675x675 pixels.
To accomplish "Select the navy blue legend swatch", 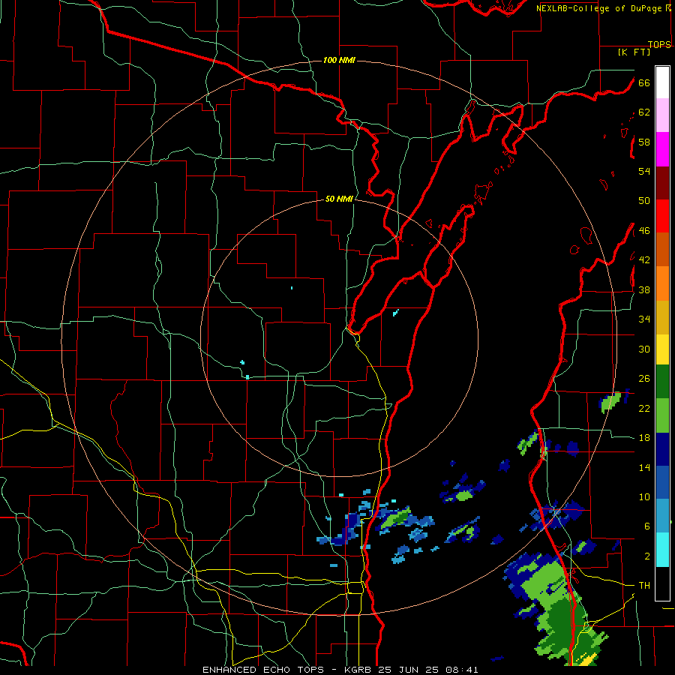I will (x=662, y=449).
